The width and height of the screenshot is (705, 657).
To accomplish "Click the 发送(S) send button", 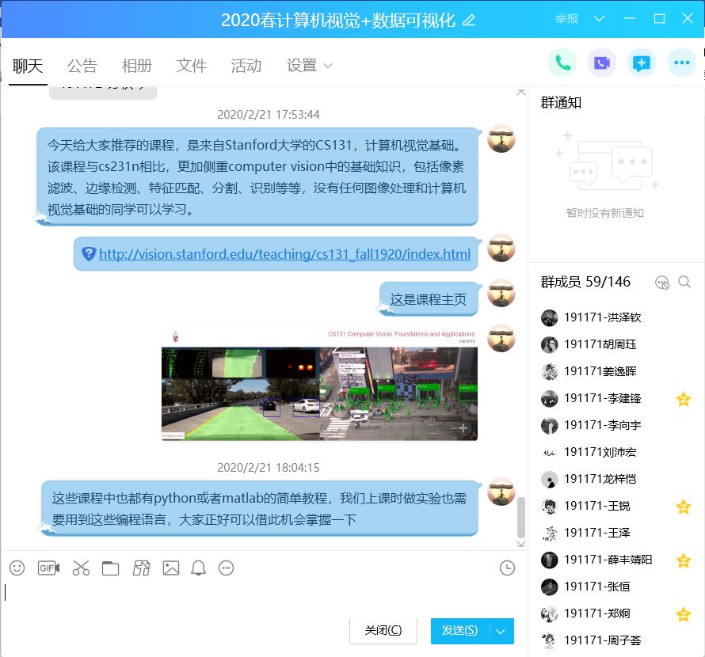I will pos(460,632).
